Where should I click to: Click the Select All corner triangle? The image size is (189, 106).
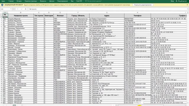tap(1, 12)
